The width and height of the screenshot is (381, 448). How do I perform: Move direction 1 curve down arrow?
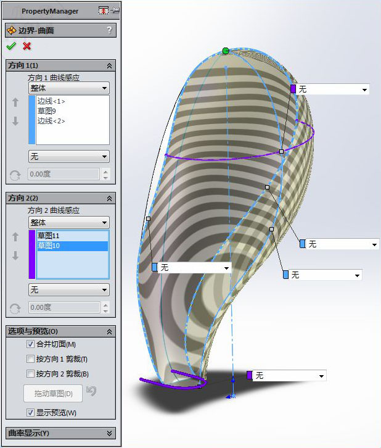[15, 121]
